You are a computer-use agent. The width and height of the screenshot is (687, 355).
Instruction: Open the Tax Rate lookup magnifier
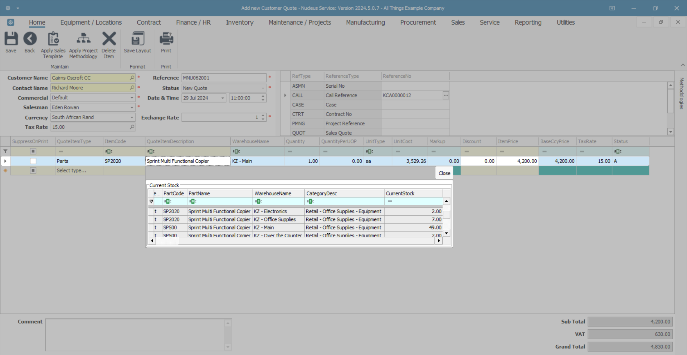pos(132,127)
